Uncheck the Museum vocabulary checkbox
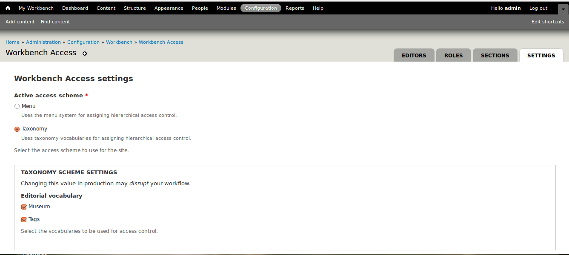 point(24,207)
